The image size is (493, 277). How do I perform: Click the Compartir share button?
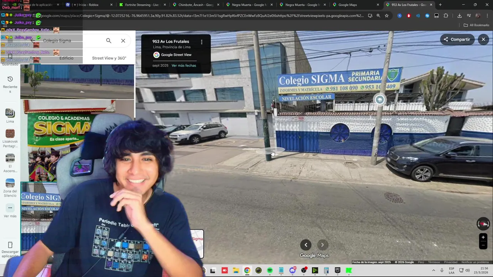click(x=457, y=39)
